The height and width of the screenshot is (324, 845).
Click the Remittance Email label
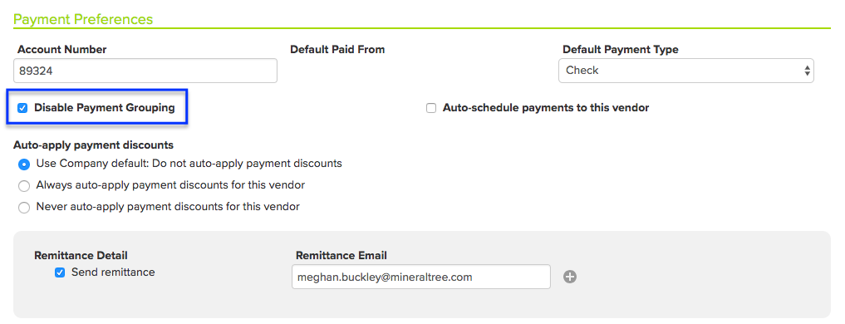341,256
